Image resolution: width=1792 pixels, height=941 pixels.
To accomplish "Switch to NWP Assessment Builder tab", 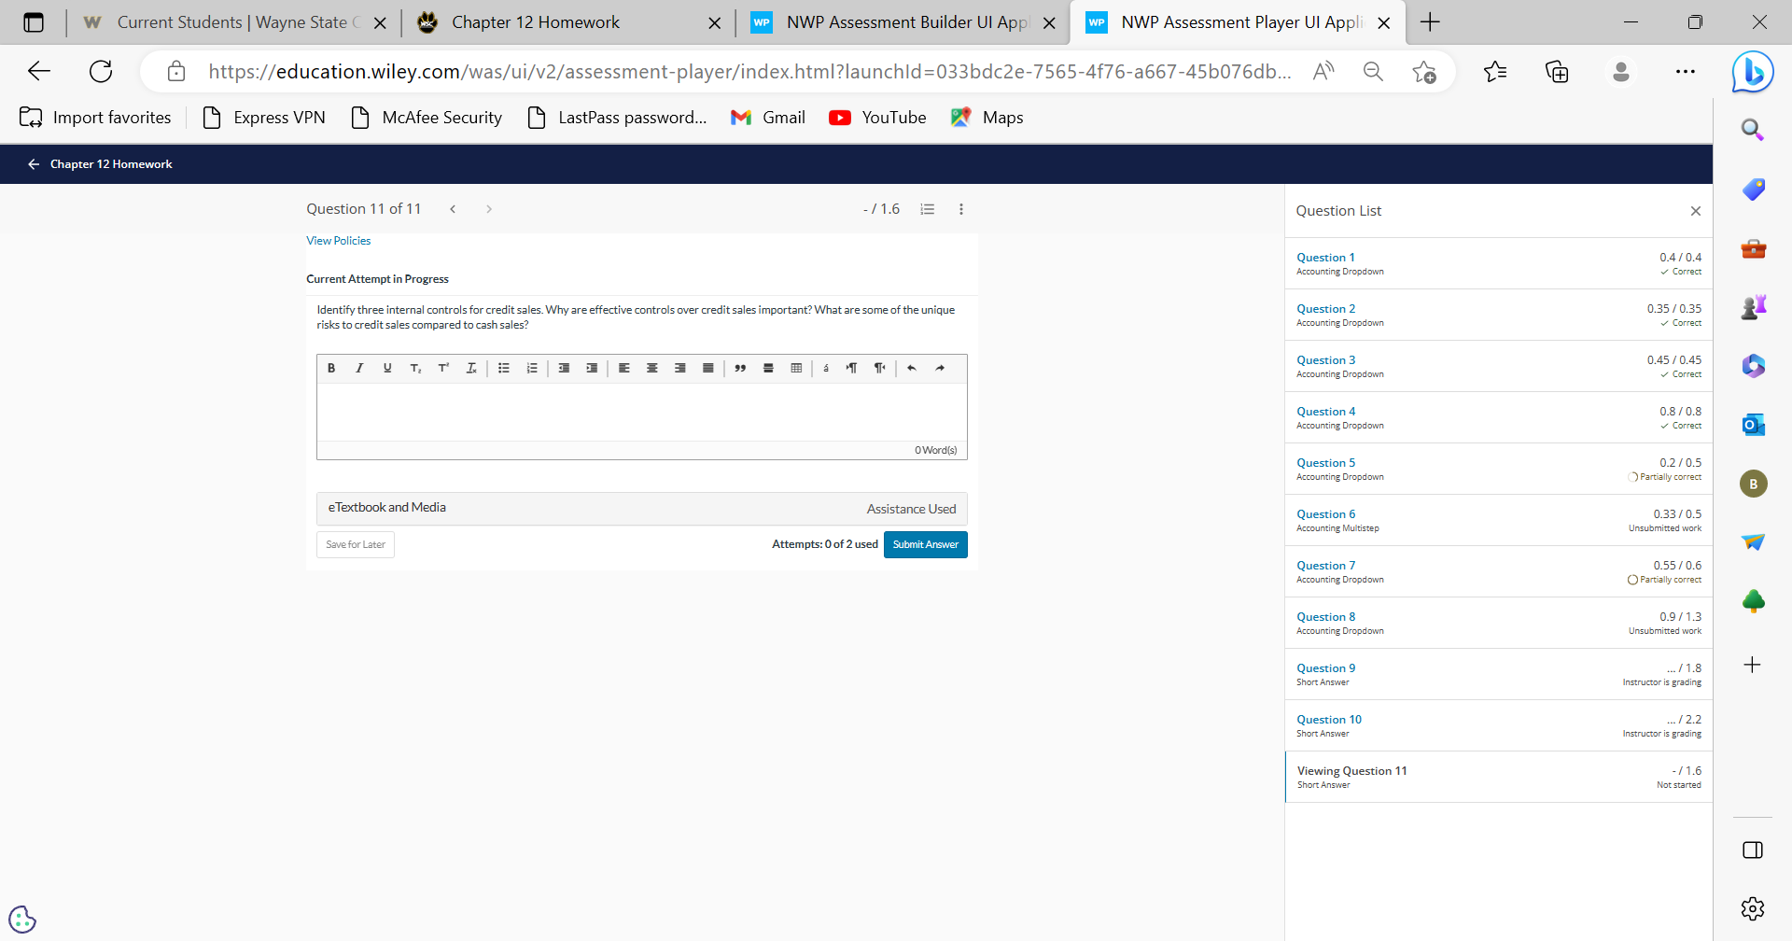I will coord(903,22).
